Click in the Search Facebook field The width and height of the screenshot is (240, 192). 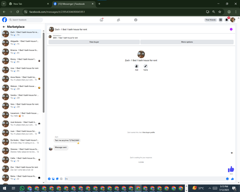pos(25,20)
